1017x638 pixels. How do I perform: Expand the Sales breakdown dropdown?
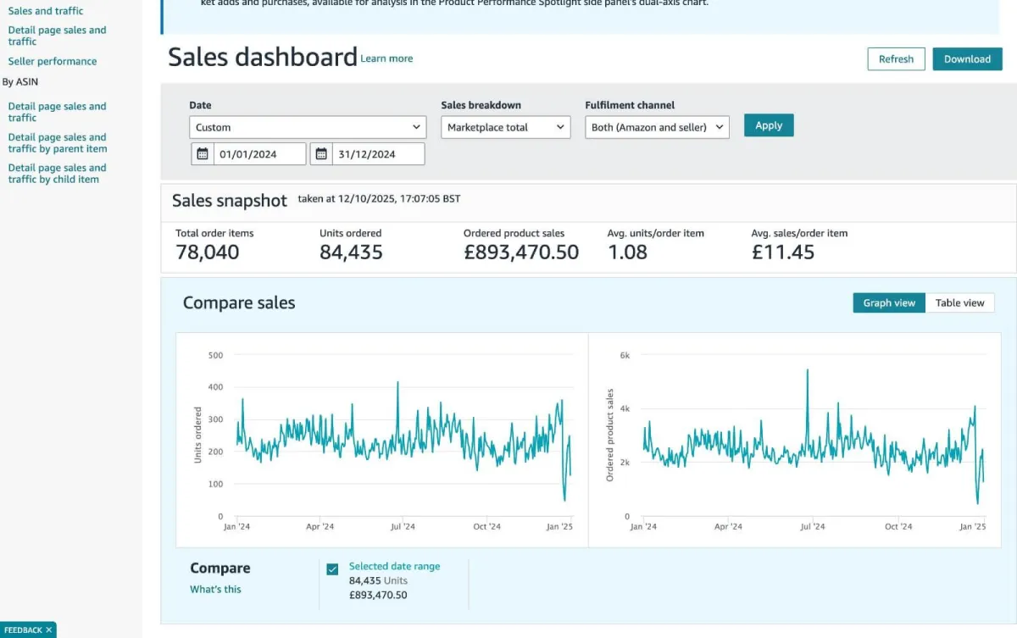coord(506,127)
